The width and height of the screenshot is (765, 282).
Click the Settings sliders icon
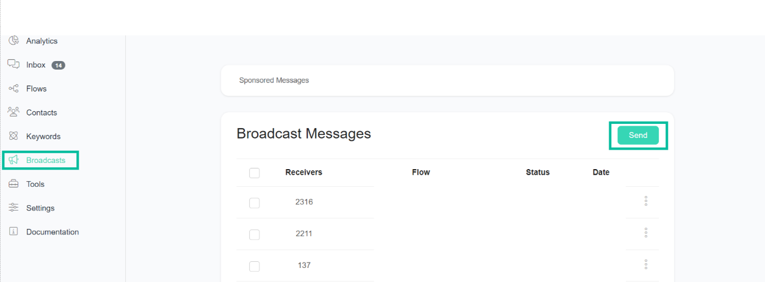(x=13, y=208)
